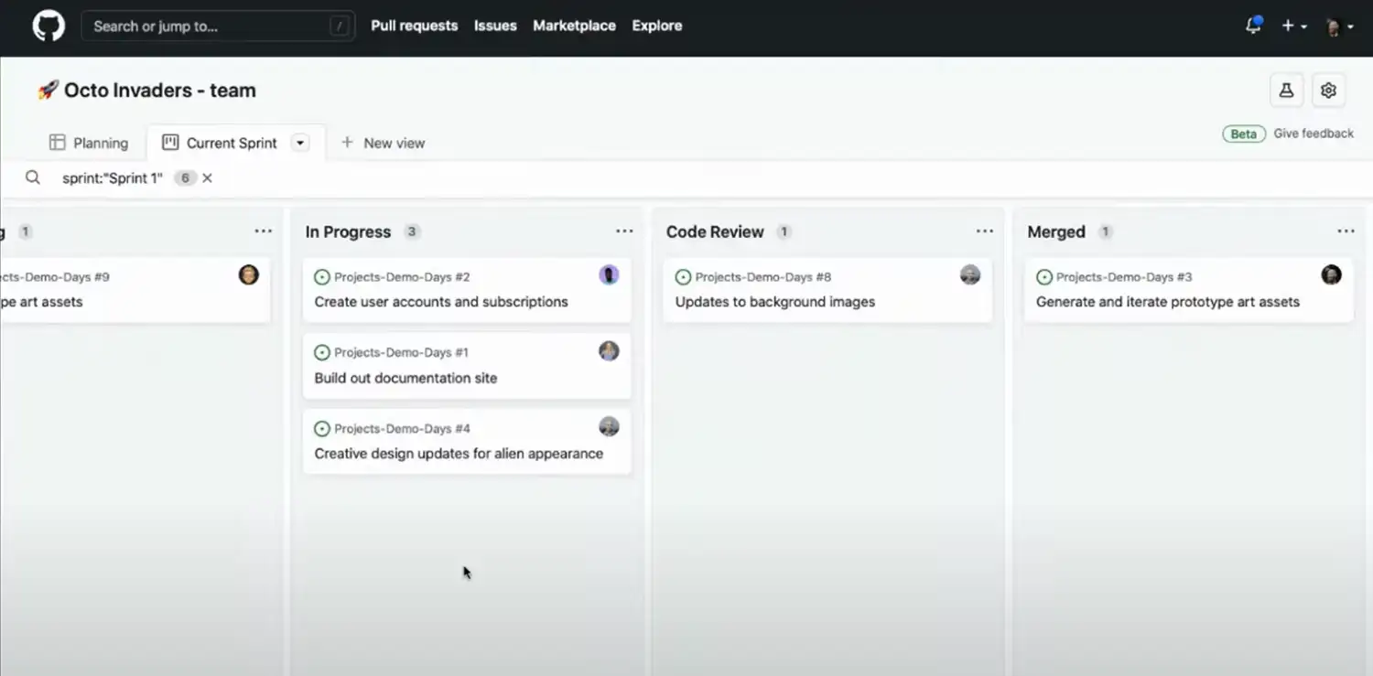
Task: Click the Code Review column heading
Action: click(715, 232)
